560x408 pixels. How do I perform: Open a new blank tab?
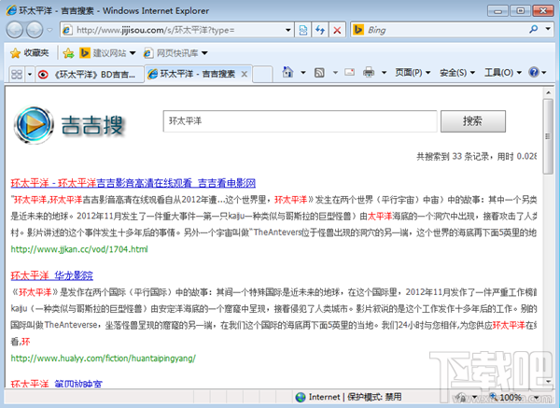[x=262, y=74]
